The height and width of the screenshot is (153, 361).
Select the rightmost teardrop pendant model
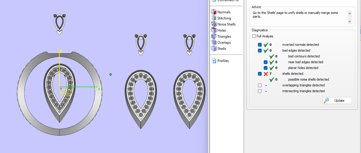click(190, 99)
